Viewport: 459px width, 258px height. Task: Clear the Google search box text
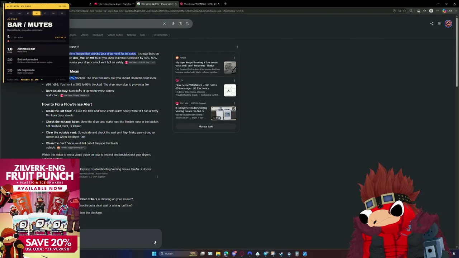tap(164, 24)
